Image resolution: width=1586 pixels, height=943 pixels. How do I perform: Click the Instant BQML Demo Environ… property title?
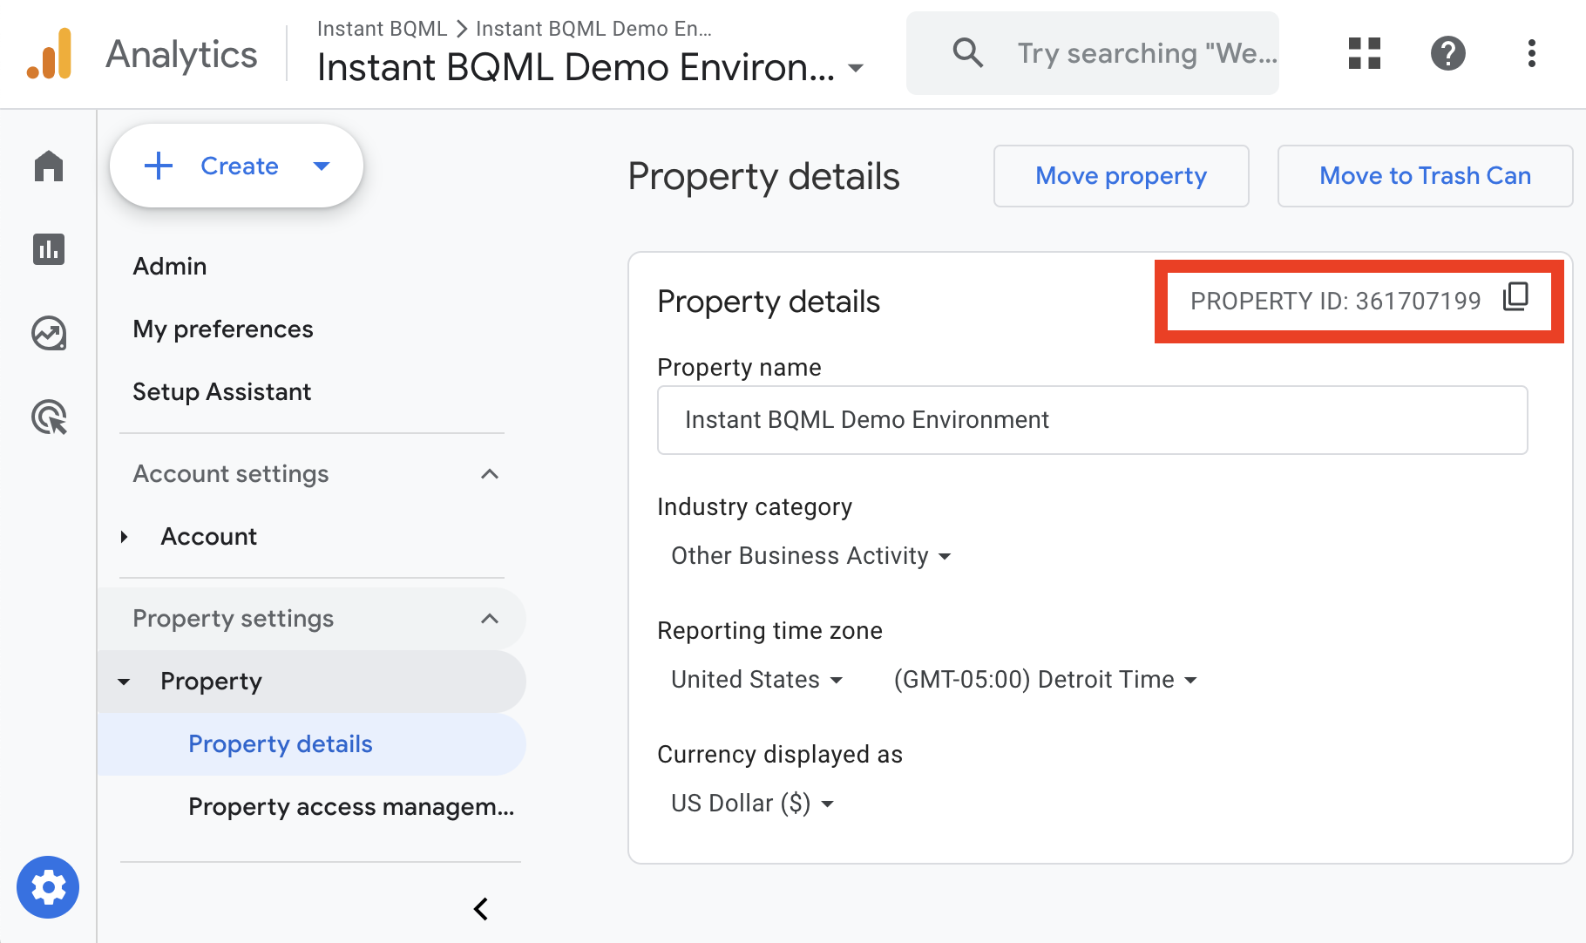[x=576, y=67]
